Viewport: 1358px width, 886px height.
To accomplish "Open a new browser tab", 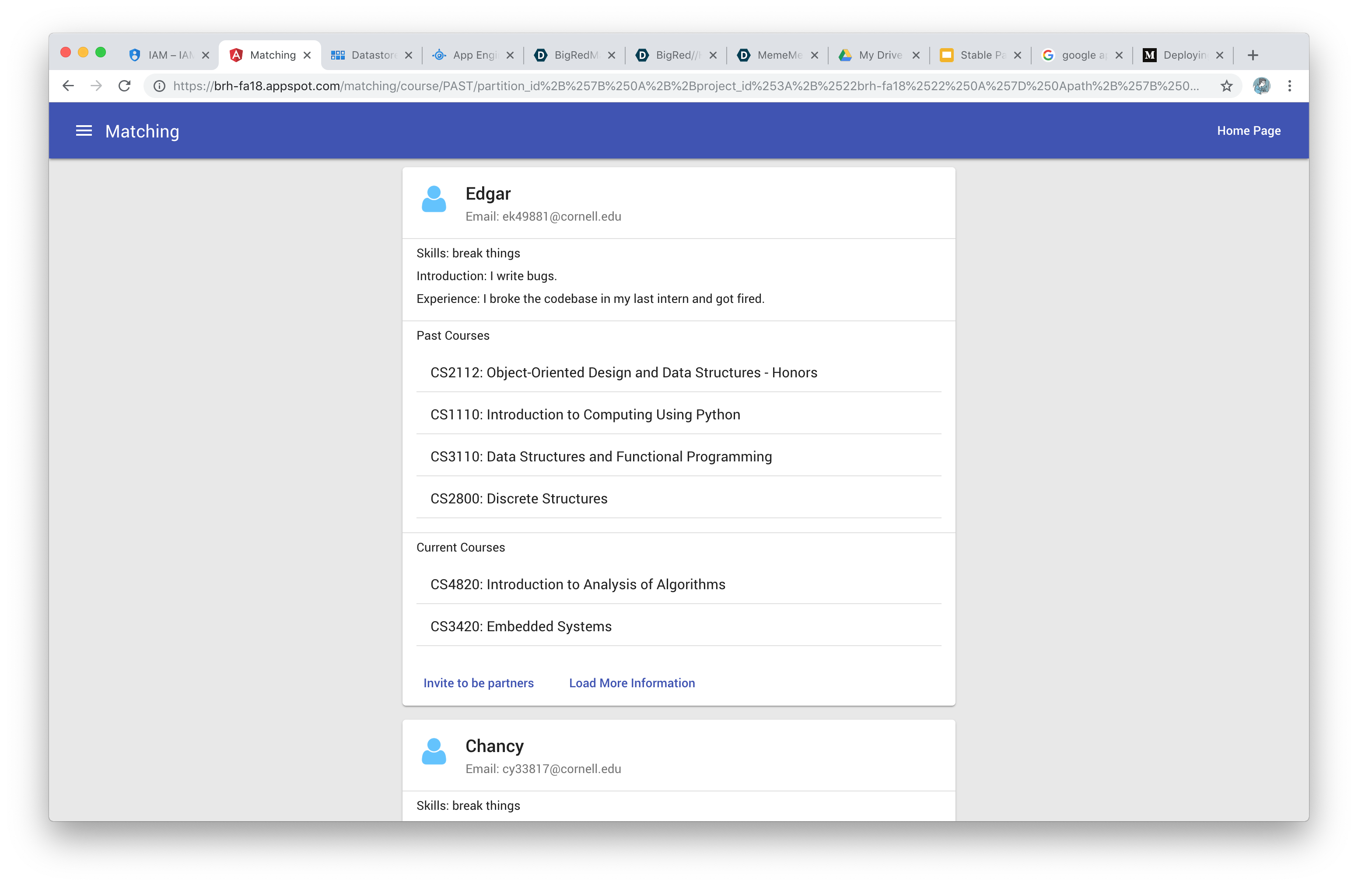I will click(x=1253, y=55).
